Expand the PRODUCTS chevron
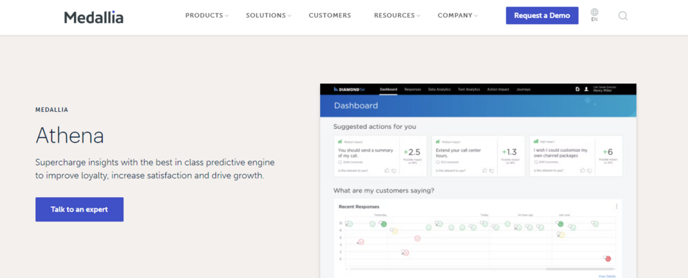Screen dimensions: 688x278 [227, 16]
